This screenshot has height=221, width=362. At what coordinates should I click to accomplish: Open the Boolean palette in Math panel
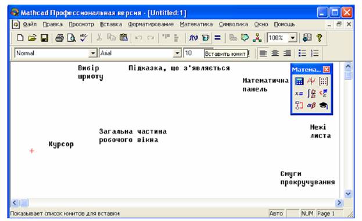tap(323, 93)
